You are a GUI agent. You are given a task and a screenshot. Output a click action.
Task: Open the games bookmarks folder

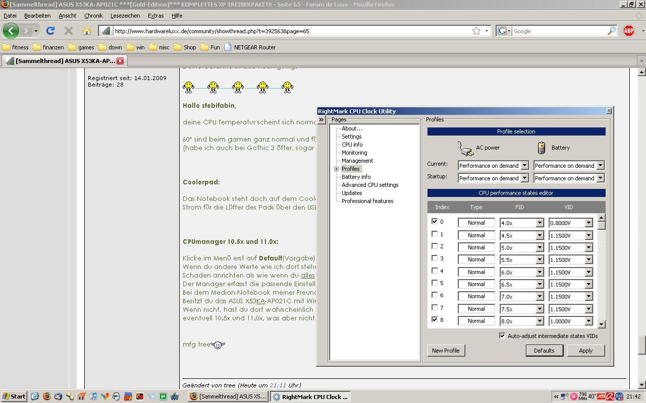[81, 47]
